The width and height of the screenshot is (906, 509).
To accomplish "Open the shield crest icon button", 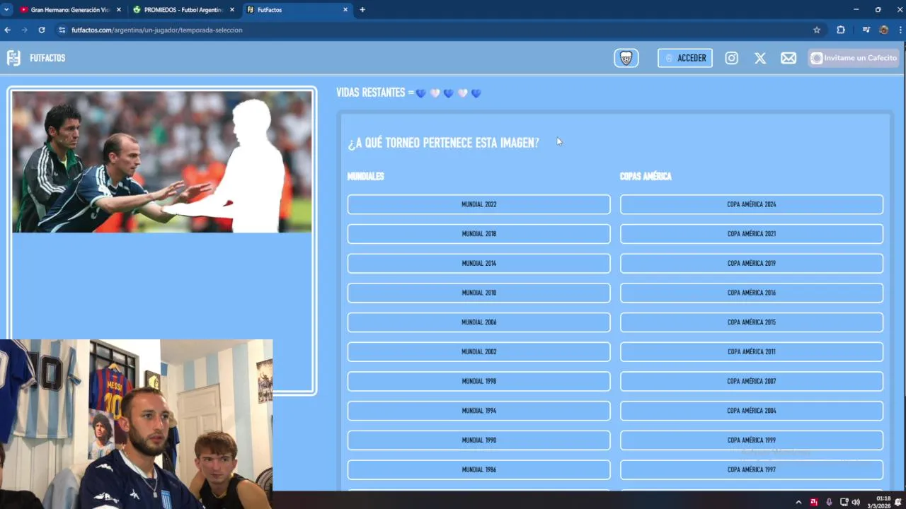I will 626,58.
